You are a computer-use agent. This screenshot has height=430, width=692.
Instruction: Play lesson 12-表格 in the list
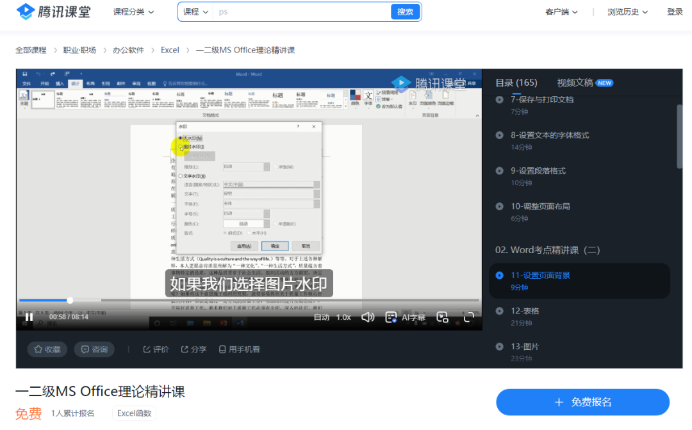525,311
